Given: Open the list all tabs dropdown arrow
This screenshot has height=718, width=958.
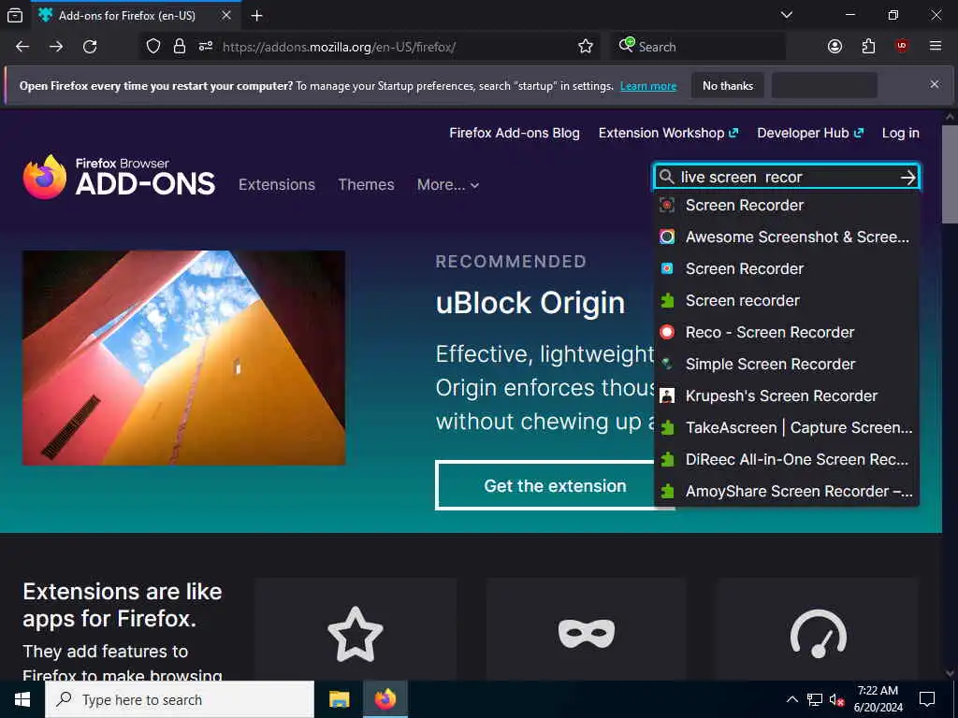Looking at the screenshot, I should 787,15.
